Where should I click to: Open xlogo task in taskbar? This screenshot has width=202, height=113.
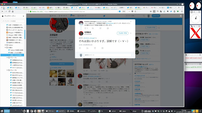click(x=133, y=111)
